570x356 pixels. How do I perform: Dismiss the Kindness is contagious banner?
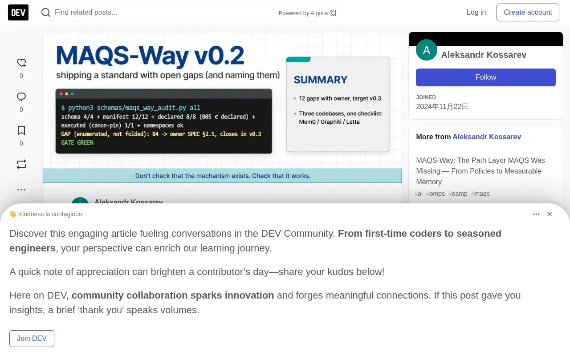[550, 214]
